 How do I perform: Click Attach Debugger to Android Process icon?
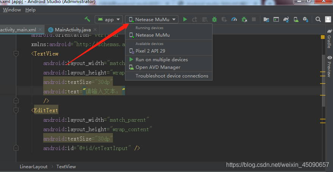point(244,20)
